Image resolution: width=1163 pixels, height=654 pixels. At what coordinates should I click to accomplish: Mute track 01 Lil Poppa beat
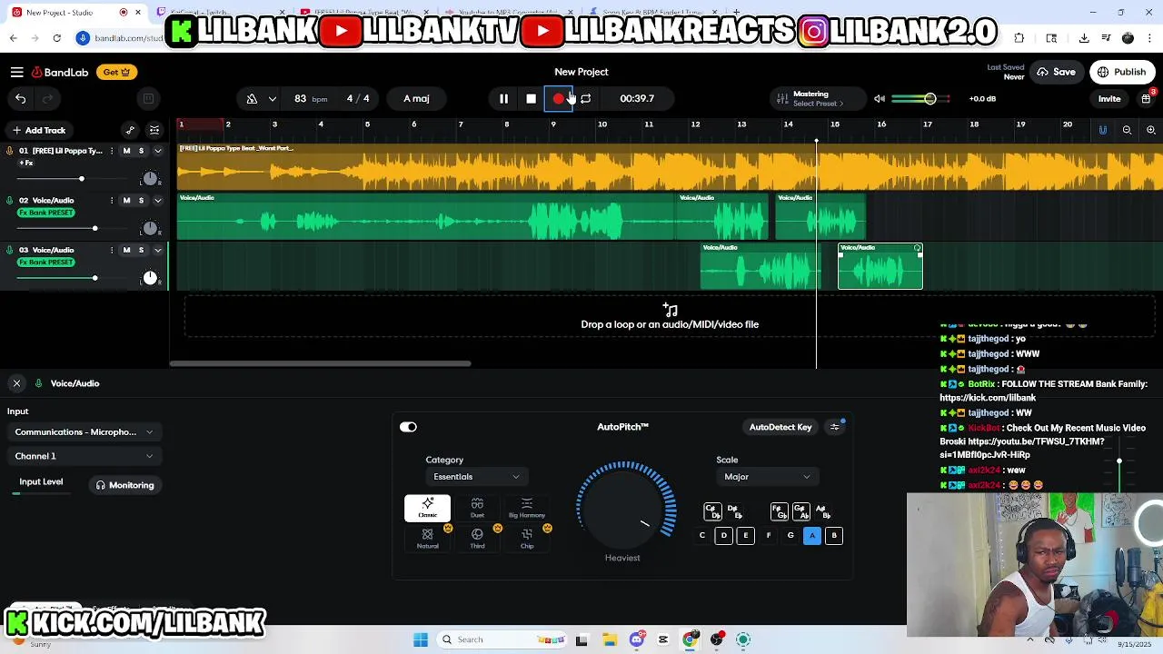pyautogui.click(x=126, y=151)
